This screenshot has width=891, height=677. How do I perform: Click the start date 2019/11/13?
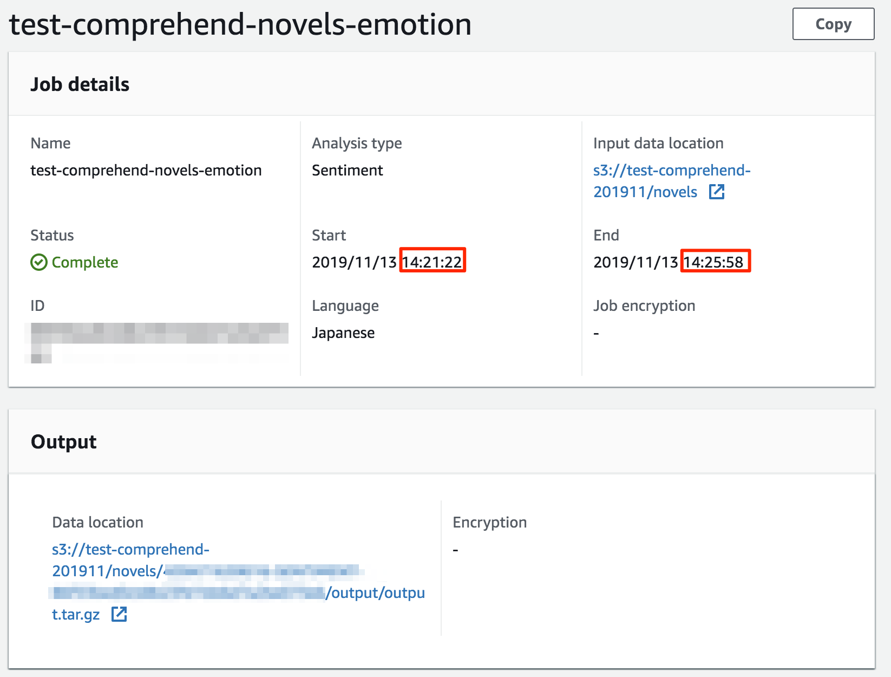(355, 262)
